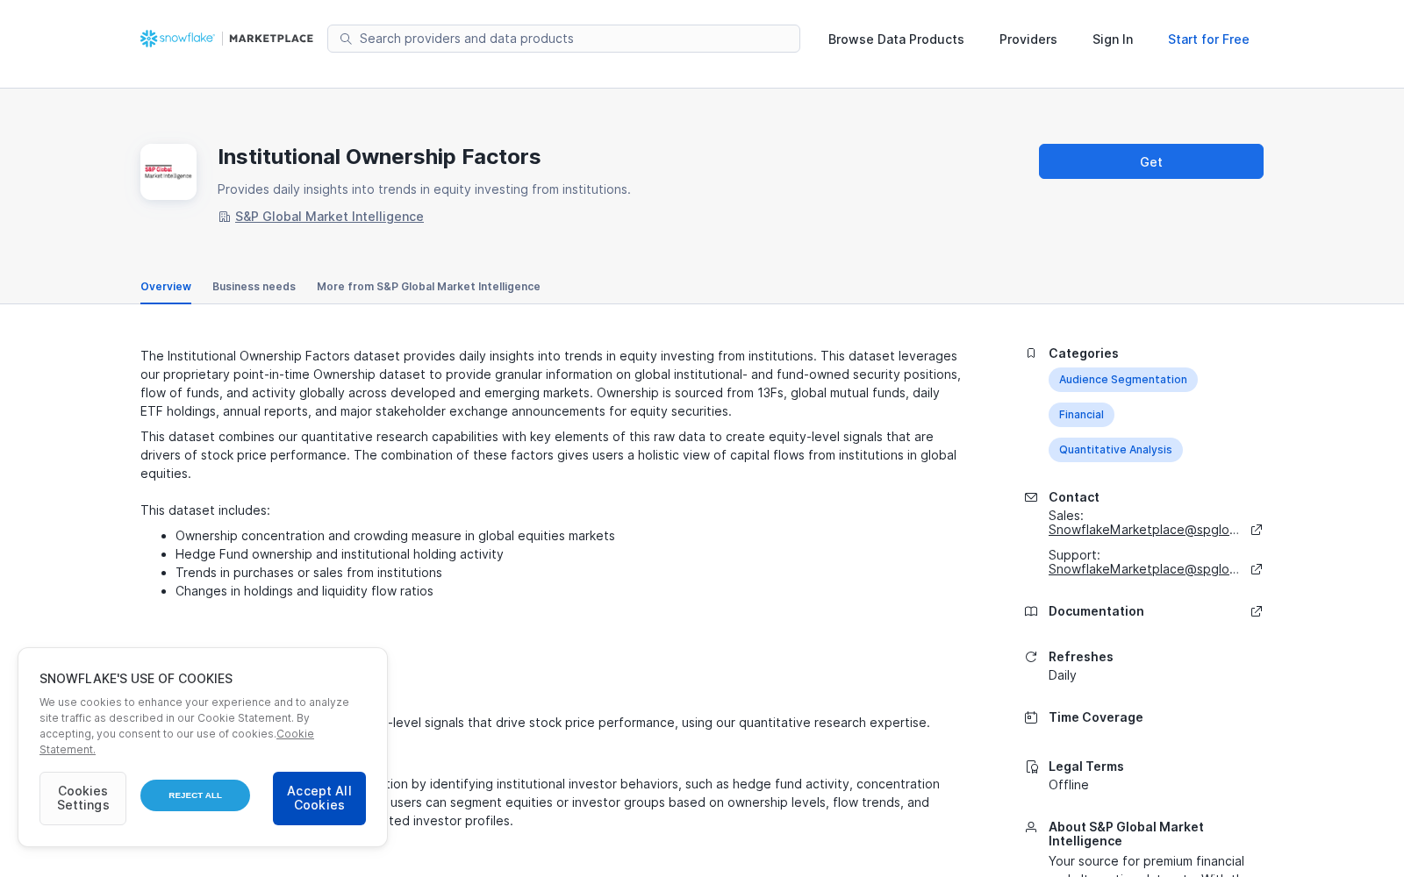The image size is (1404, 877).
Task: Open Cookies Settings in cookie banner
Action: point(82,798)
